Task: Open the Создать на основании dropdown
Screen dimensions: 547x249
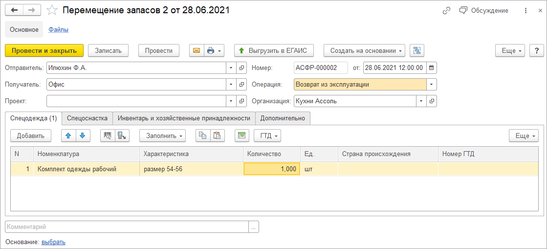Action: pyautogui.click(x=365, y=50)
